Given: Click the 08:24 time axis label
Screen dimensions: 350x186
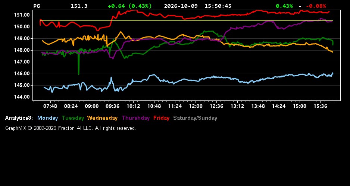Looking at the screenshot, I should [71, 106].
